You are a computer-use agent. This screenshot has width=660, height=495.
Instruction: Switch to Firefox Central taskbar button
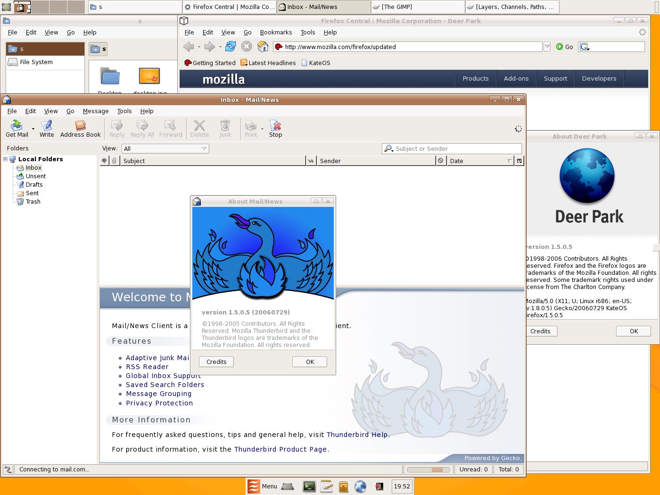tap(230, 7)
